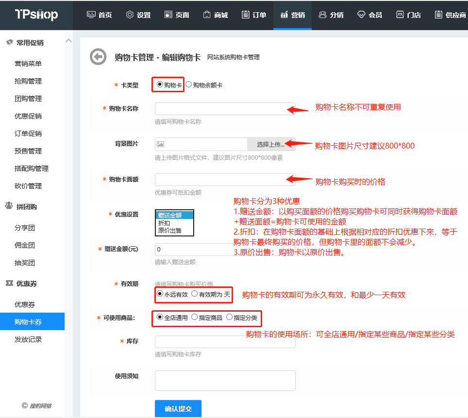Switch to the 分销 top menu tab
Image resolution: width=468 pixels, height=418 pixels.
[x=331, y=15]
